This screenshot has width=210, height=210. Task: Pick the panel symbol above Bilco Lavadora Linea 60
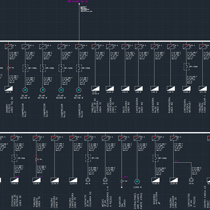coord(125,89)
